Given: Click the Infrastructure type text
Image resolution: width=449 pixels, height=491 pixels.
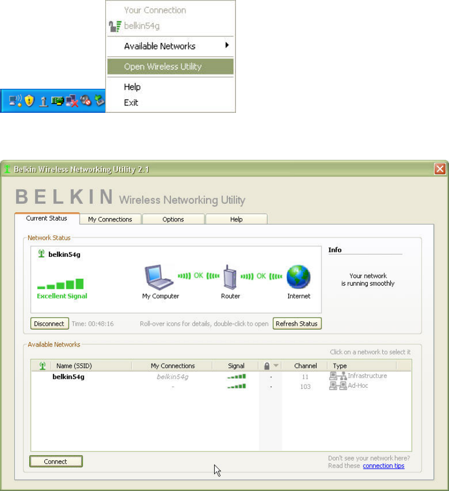Looking at the screenshot, I should [x=367, y=376].
